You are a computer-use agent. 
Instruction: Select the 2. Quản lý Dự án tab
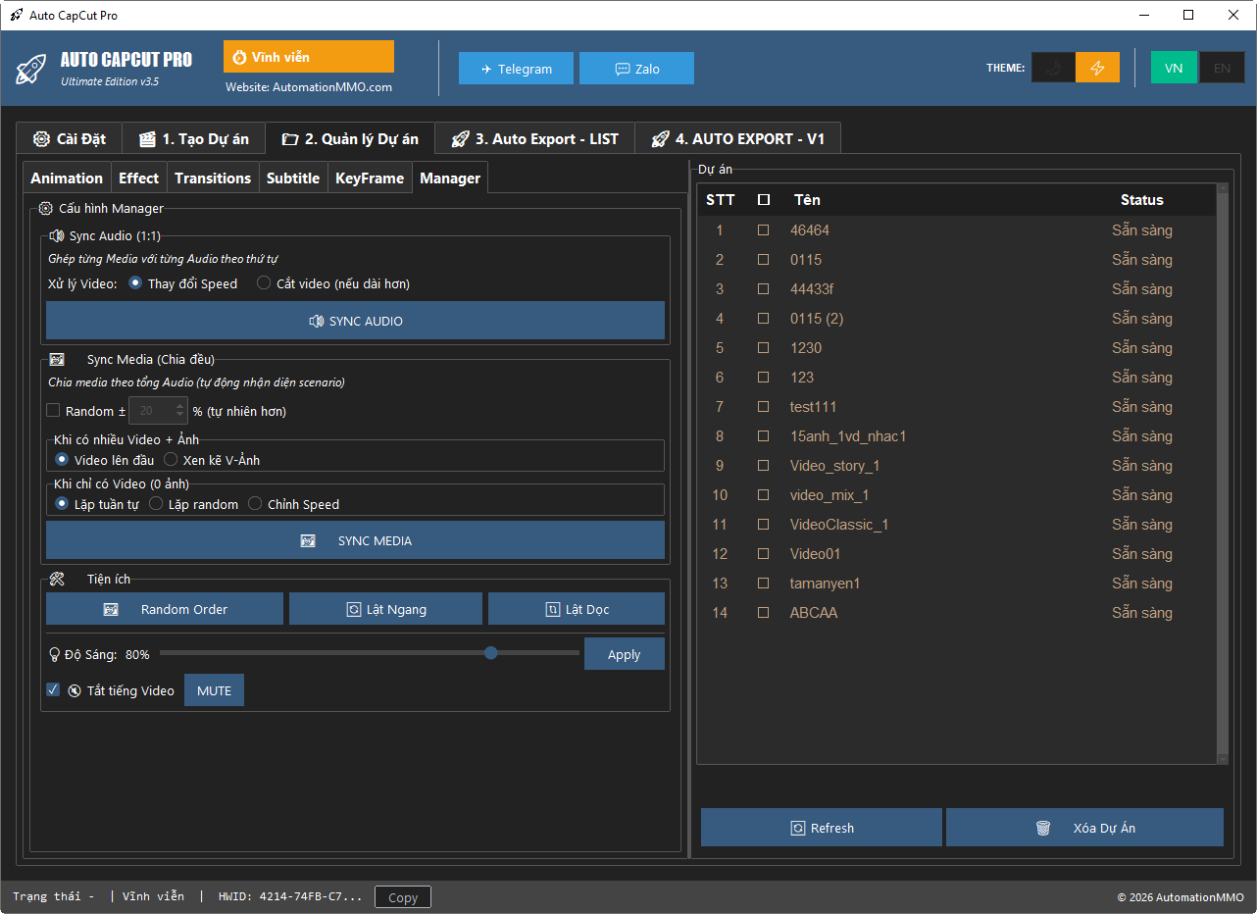click(350, 138)
